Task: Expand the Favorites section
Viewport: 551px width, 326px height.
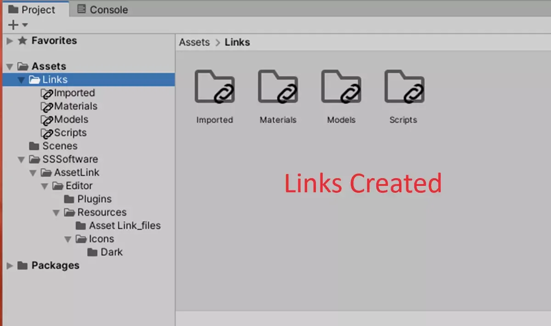Action: pos(10,41)
